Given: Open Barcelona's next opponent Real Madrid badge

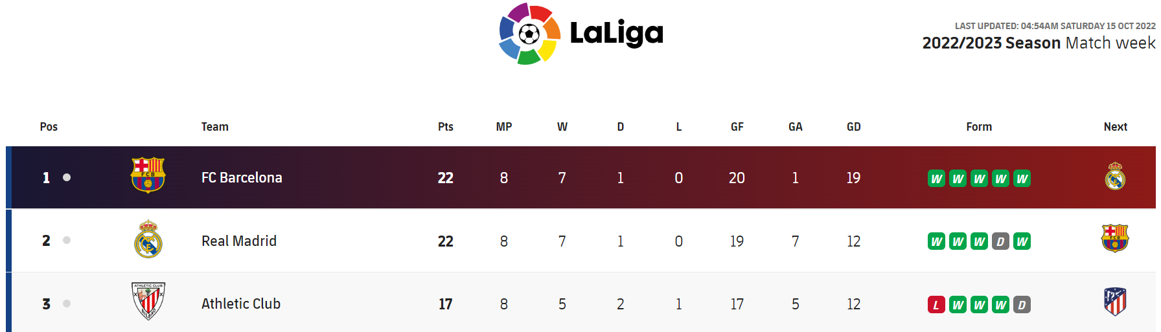Looking at the screenshot, I should coord(1115,177).
